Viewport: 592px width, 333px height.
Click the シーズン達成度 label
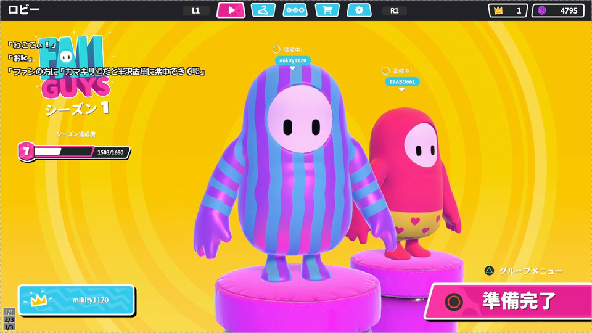[76, 134]
